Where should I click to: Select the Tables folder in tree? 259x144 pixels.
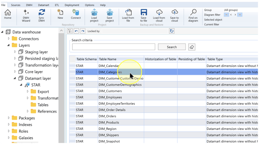coord(40,105)
